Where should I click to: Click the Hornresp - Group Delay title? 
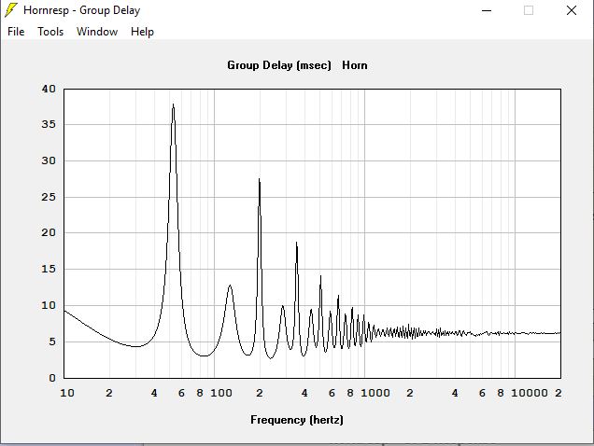[x=82, y=10]
